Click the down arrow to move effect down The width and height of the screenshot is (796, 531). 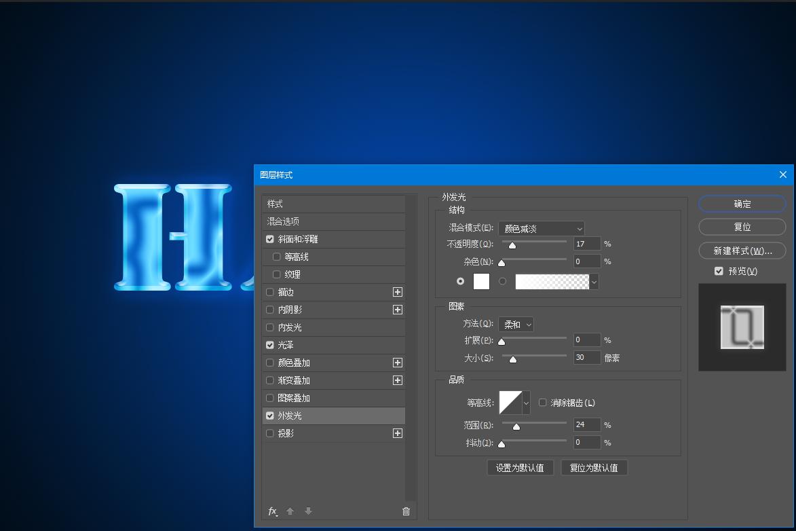[309, 511]
